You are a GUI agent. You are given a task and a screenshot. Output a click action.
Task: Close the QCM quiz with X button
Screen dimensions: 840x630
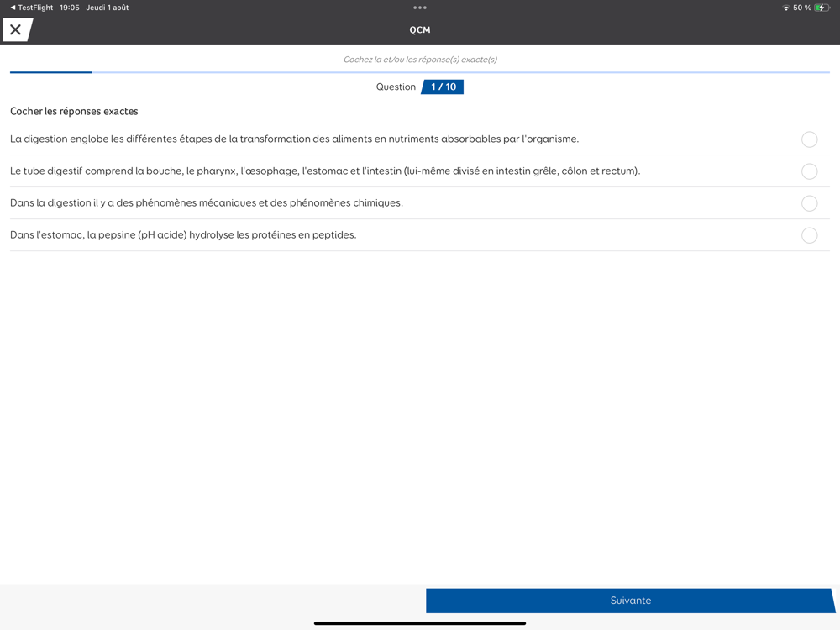16,29
